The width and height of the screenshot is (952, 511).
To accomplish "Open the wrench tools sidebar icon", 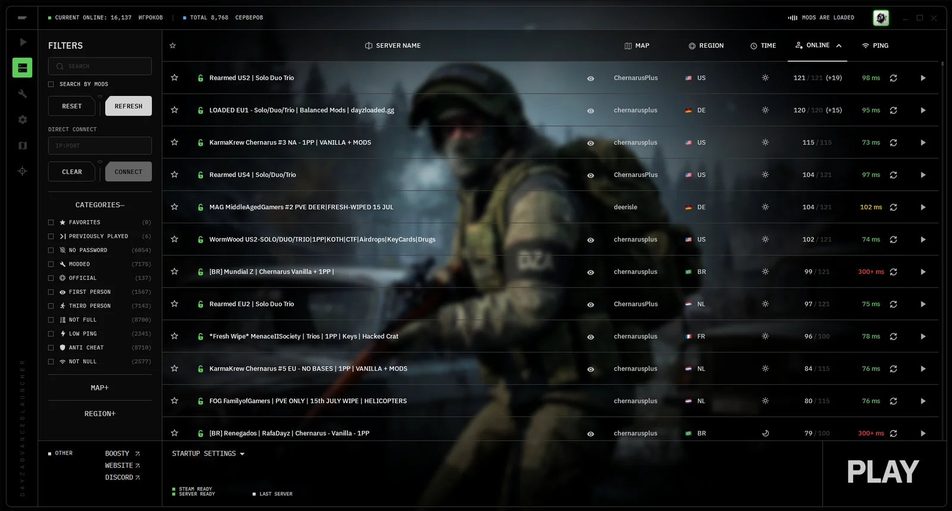I will tap(23, 94).
